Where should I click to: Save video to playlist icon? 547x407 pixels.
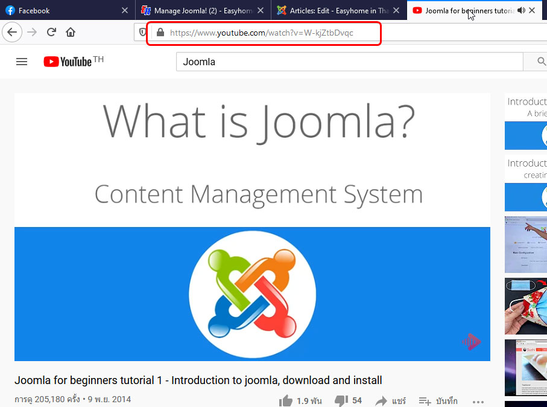point(425,400)
